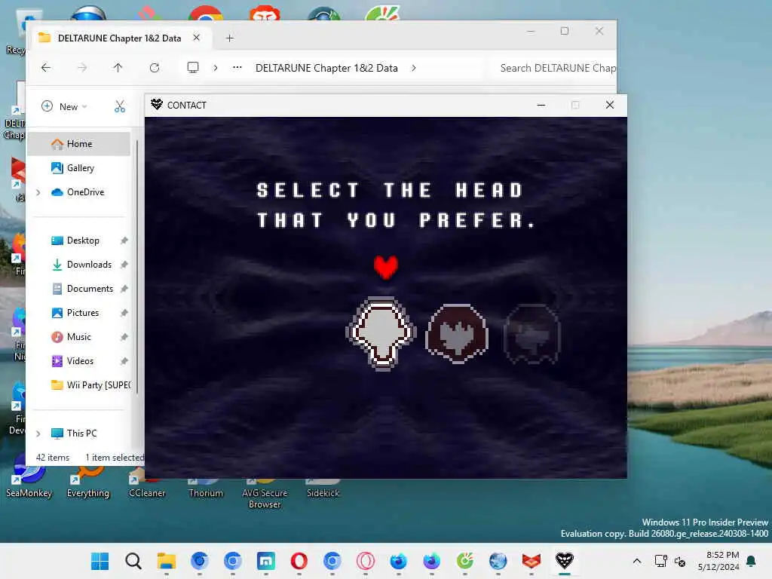772x579 pixels.
Task: Click the red heart cursor in the game
Action: click(385, 268)
